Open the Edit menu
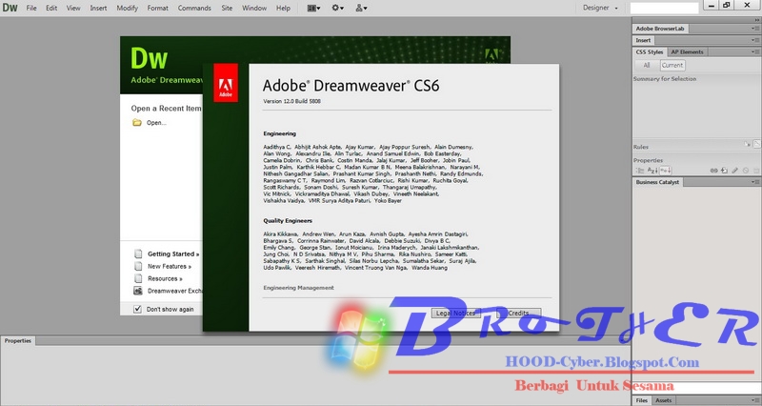Viewport: 762px width, 406px height. click(51, 8)
